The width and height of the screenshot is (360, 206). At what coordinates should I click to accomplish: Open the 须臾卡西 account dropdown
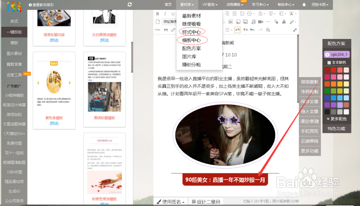320,5
